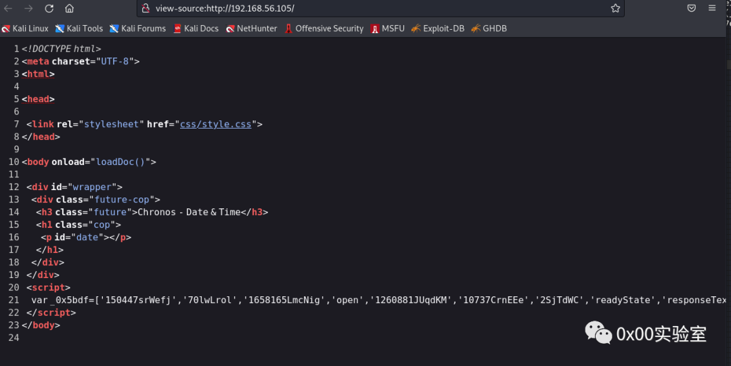Click the closing </body> tag on line 23
Image resolution: width=731 pixels, height=366 pixels.
41,325
